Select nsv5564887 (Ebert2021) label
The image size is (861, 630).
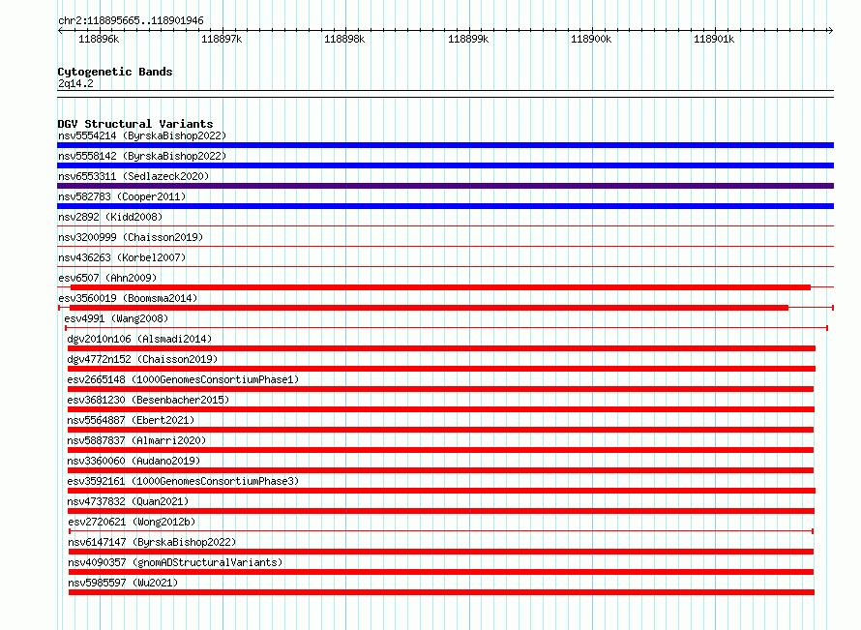(131, 420)
